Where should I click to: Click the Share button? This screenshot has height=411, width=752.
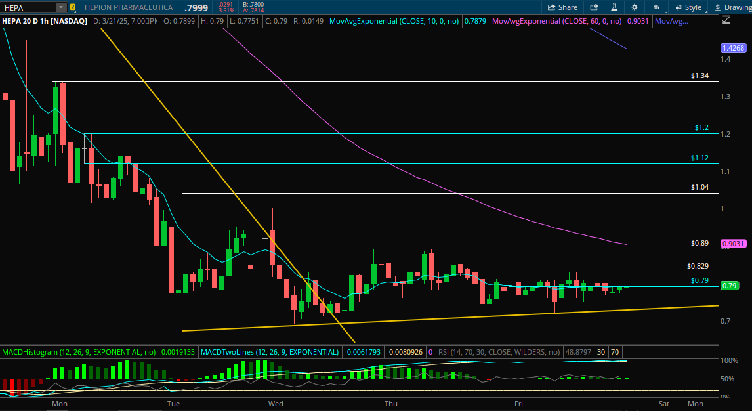click(562, 7)
